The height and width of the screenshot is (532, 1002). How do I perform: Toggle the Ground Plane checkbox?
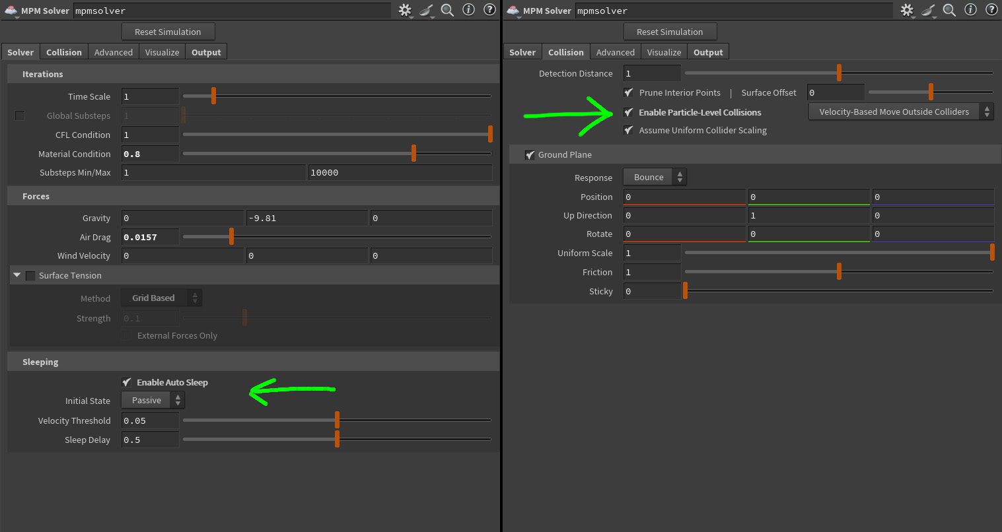pyautogui.click(x=530, y=154)
